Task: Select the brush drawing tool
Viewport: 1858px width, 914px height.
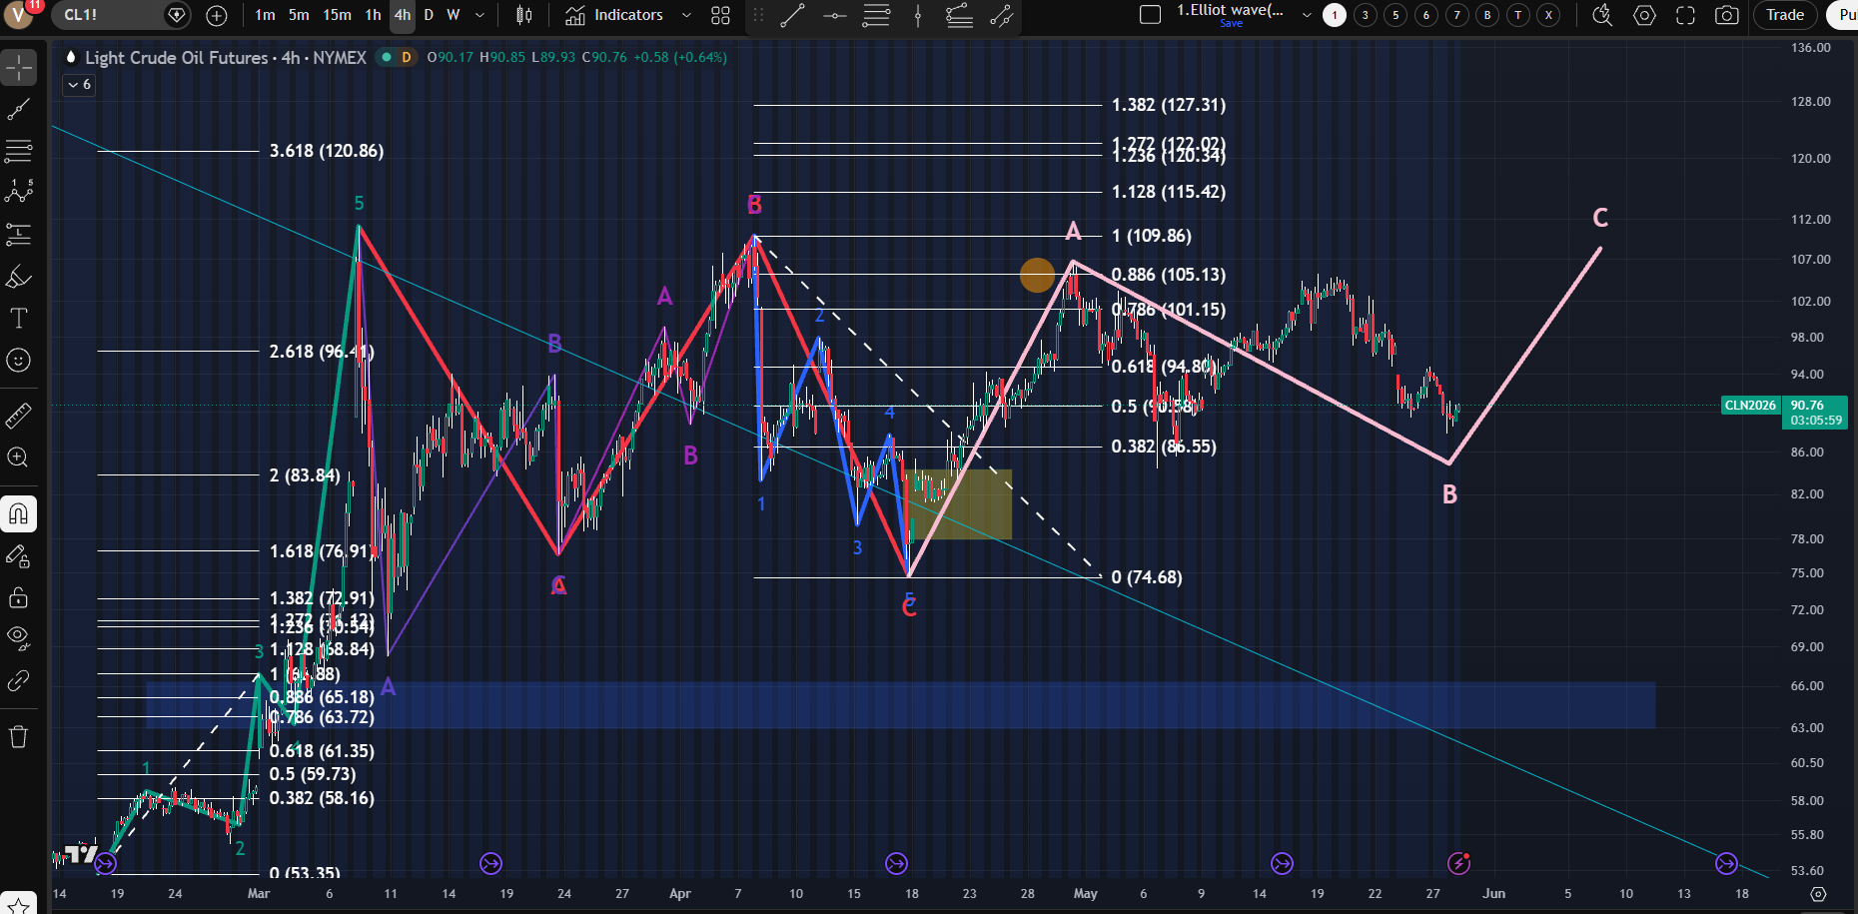Action: tap(19, 277)
